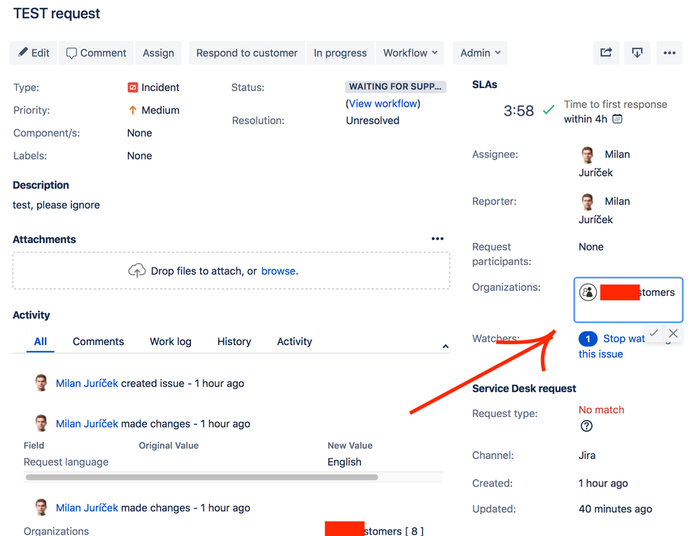Click the Medium priority arrow icon
Image resolution: width=699 pixels, height=536 pixels.
click(132, 110)
